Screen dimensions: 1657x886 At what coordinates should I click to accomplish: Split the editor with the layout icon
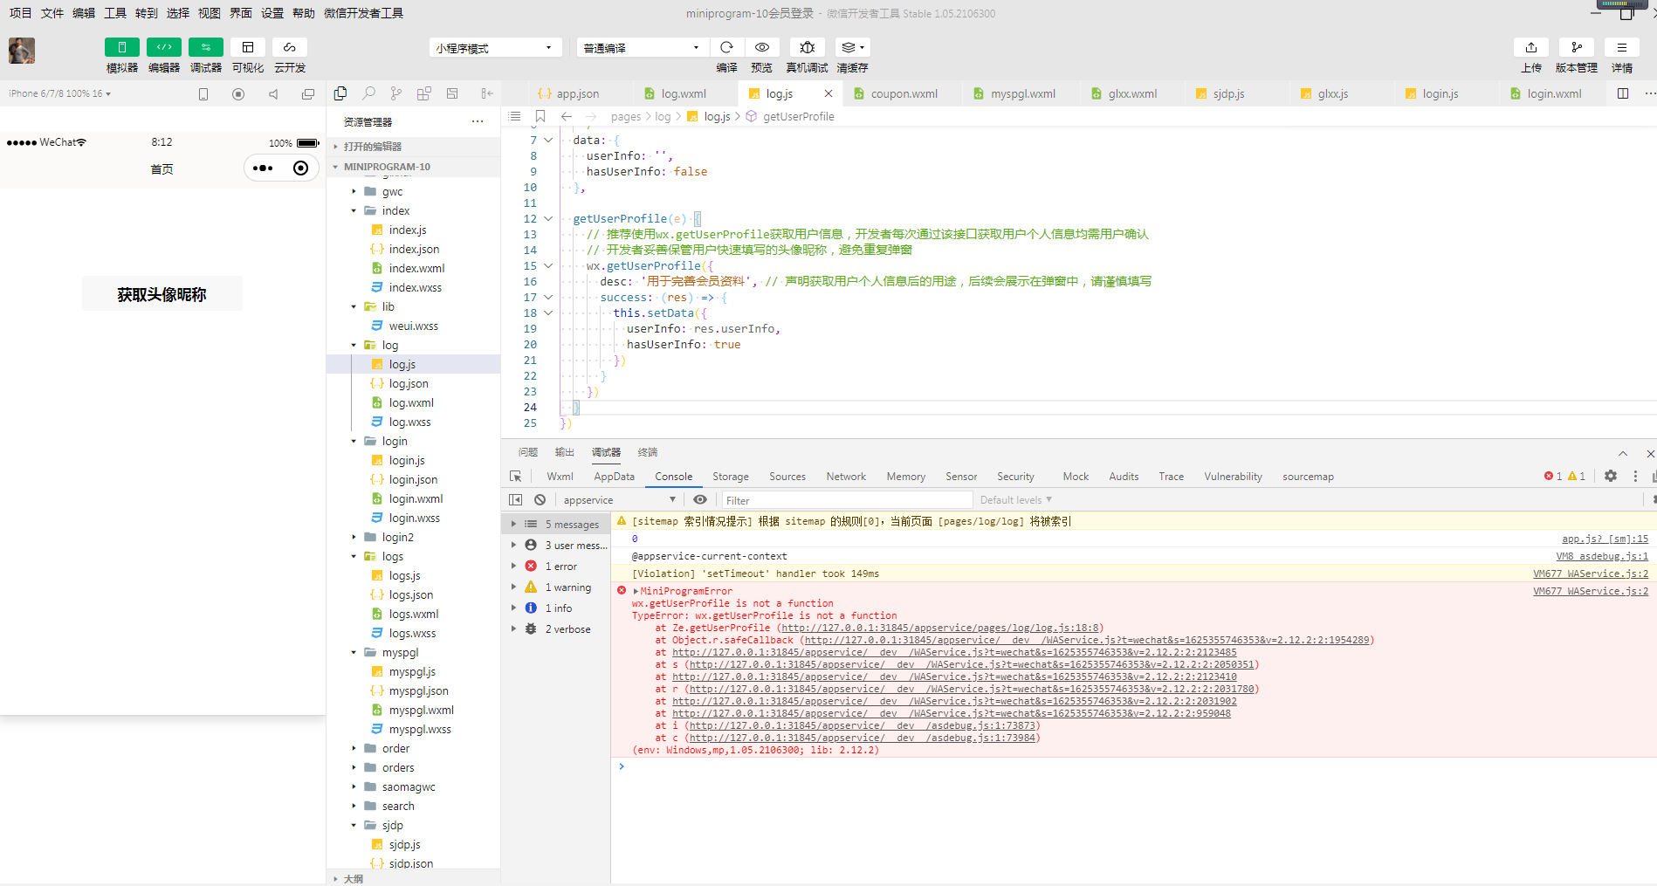click(1623, 93)
